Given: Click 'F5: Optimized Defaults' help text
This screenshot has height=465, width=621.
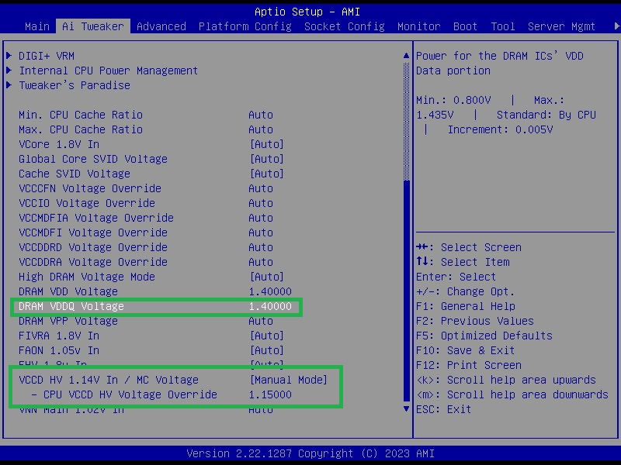Looking at the screenshot, I should (484, 336).
